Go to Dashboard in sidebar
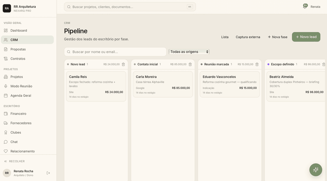This screenshot has height=181, width=327. 27,30
